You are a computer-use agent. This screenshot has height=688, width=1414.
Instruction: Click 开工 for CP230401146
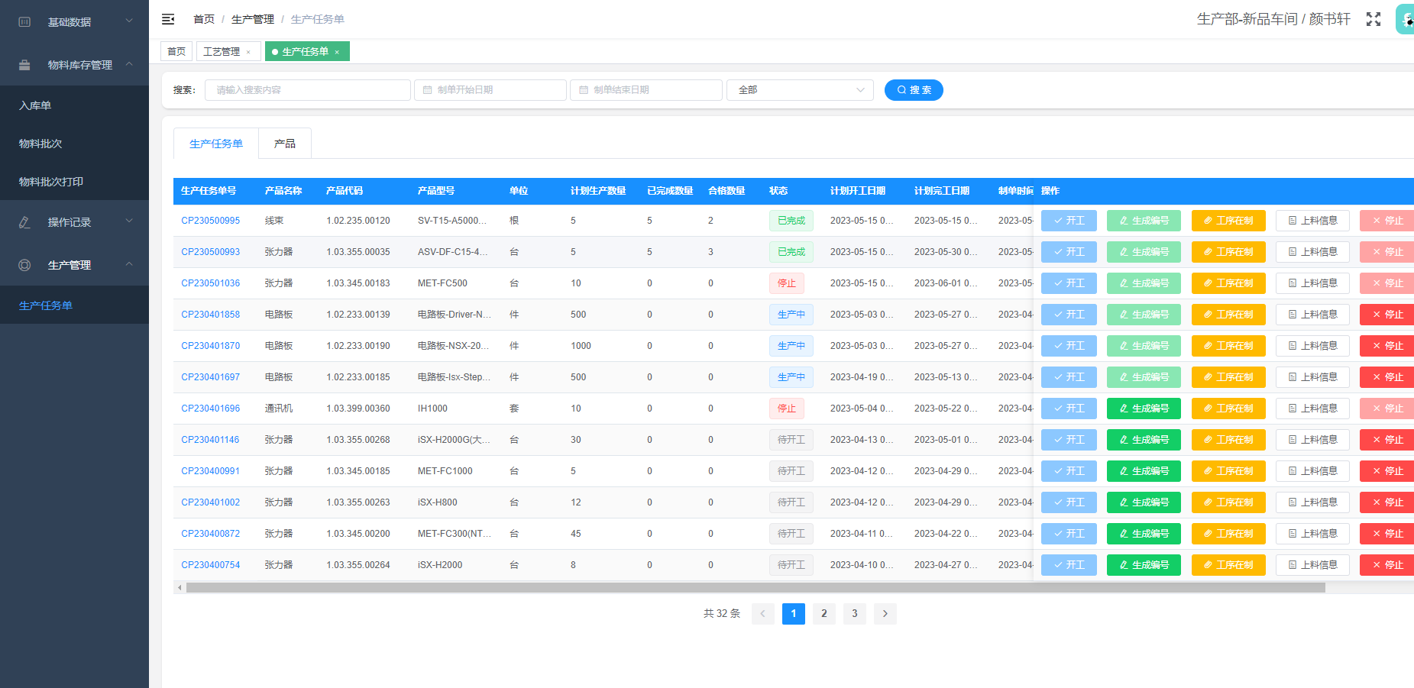point(1069,440)
